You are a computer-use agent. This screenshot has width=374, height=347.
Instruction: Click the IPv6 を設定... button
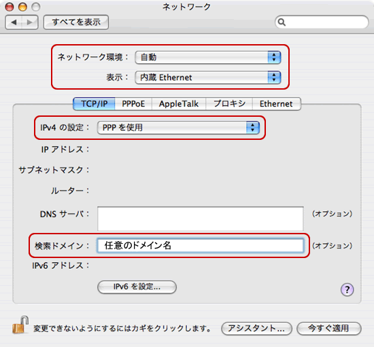pos(137,287)
